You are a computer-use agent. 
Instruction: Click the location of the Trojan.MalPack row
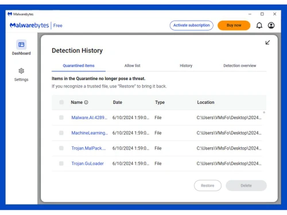229,148
